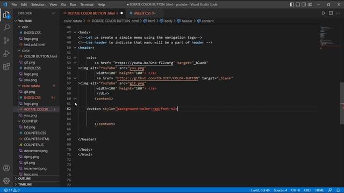This screenshot has width=344, height=193.
Task: Open the Explorer view in activity bar
Action: pos(6,15)
